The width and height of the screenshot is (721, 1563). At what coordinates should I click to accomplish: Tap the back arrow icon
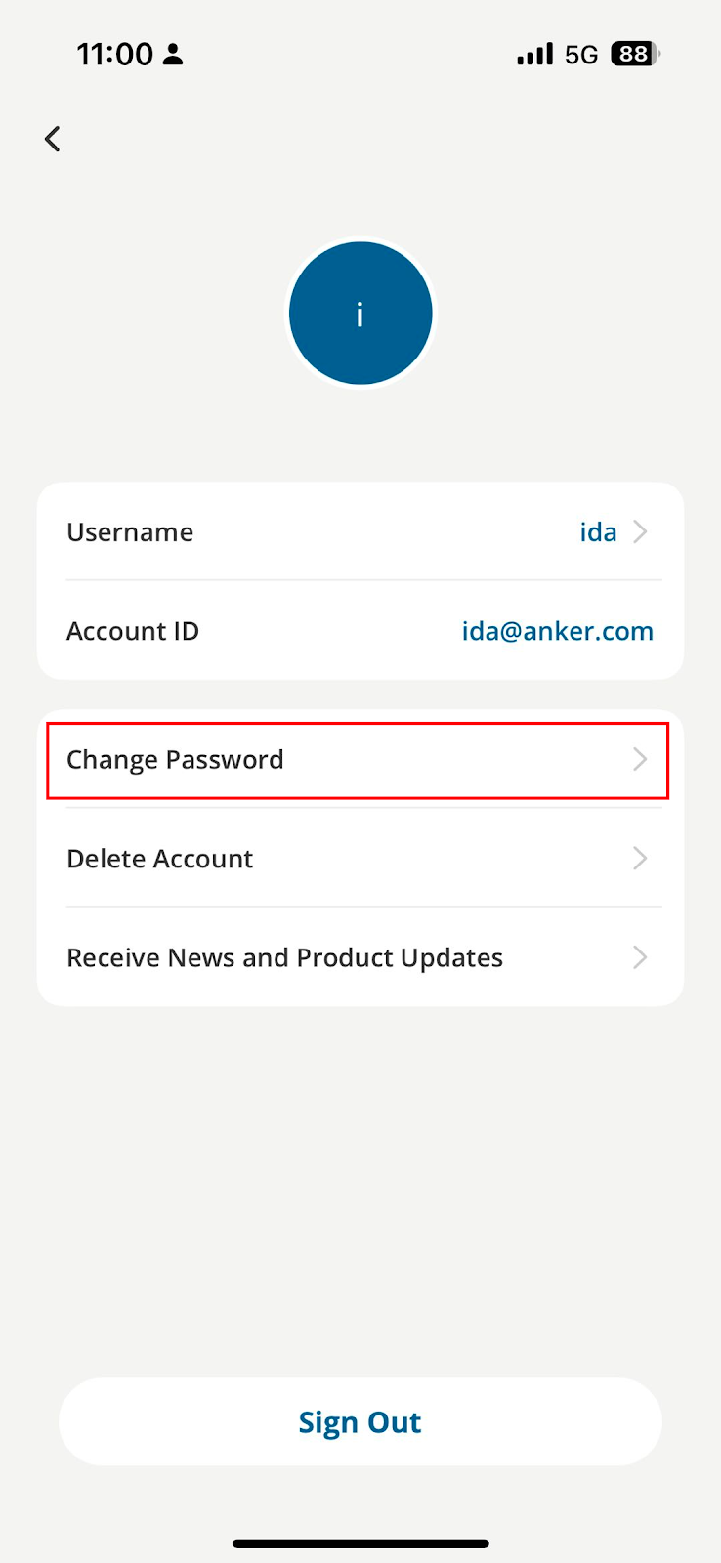[53, 139]
